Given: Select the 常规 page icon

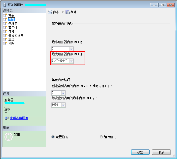Looking at the screenshot, I should tap(5, 15).
